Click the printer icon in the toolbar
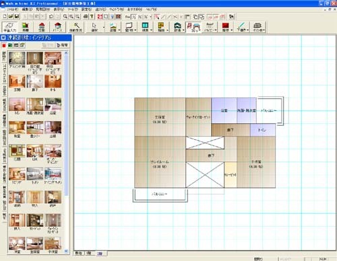The image size is (337, 261). tap(86, 16)
